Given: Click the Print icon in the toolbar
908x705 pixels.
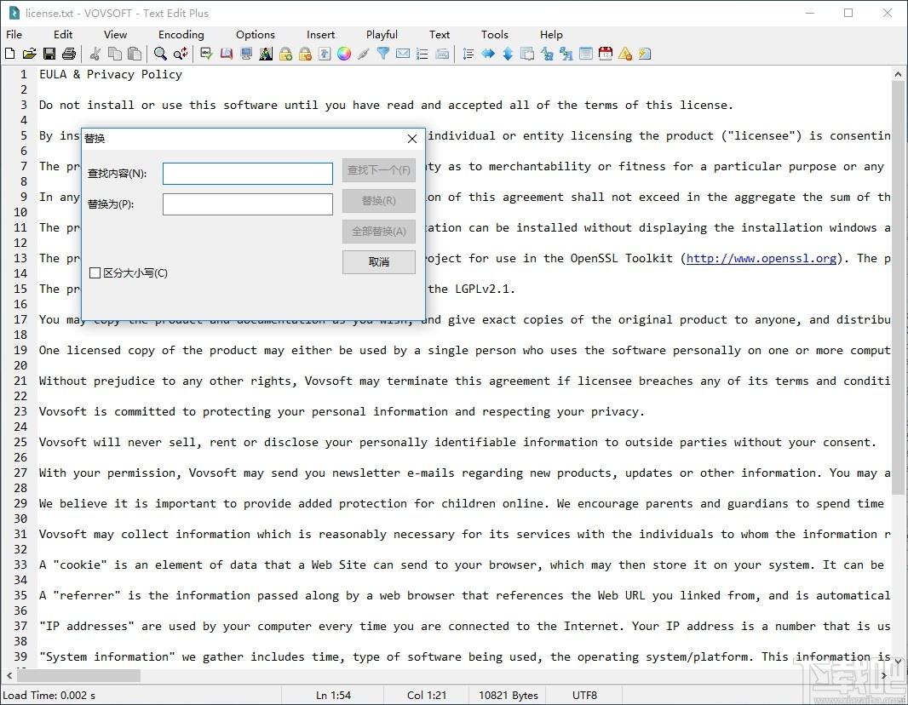Looking at the screenshot, I should [x=69, y=54].
